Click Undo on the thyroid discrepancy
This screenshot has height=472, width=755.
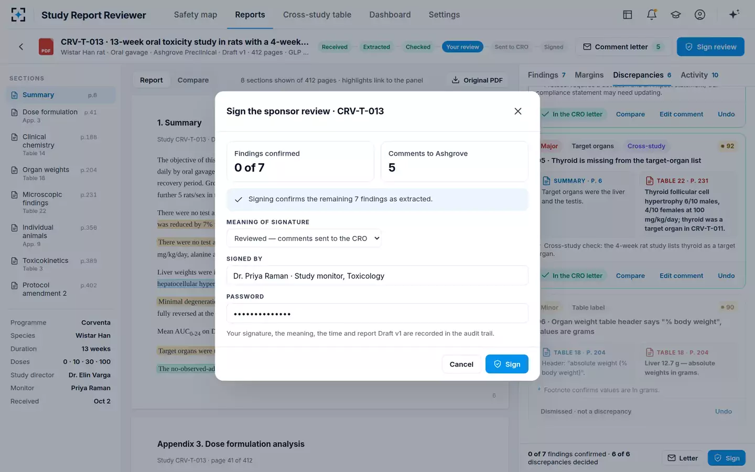tap(726, 275)
